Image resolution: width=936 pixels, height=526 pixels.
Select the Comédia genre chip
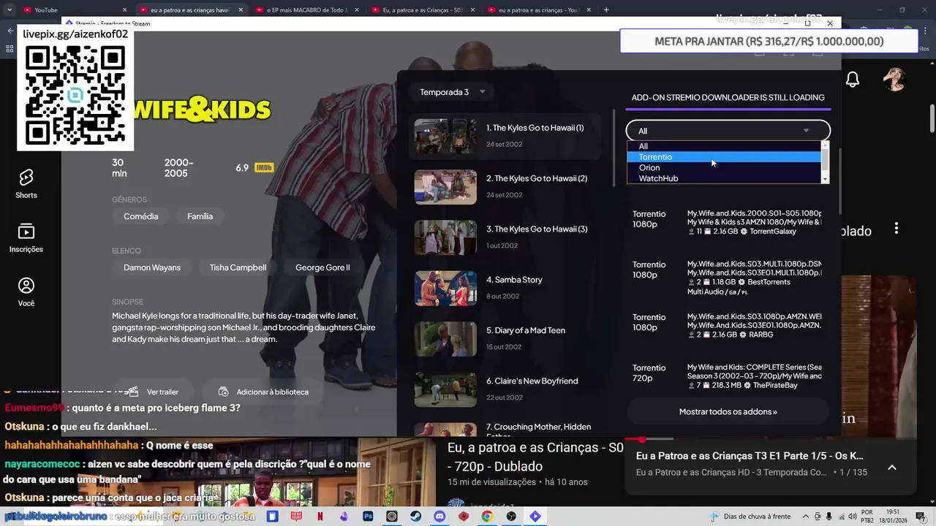(140, 216)
